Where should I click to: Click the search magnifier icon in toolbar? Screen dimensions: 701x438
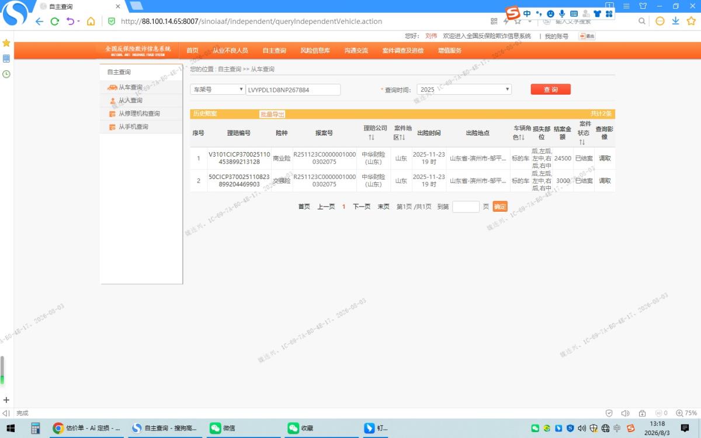tap(641, 21)
